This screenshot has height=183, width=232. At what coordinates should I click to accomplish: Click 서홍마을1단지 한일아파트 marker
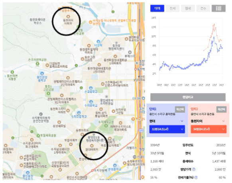click(x=22, y=157)
